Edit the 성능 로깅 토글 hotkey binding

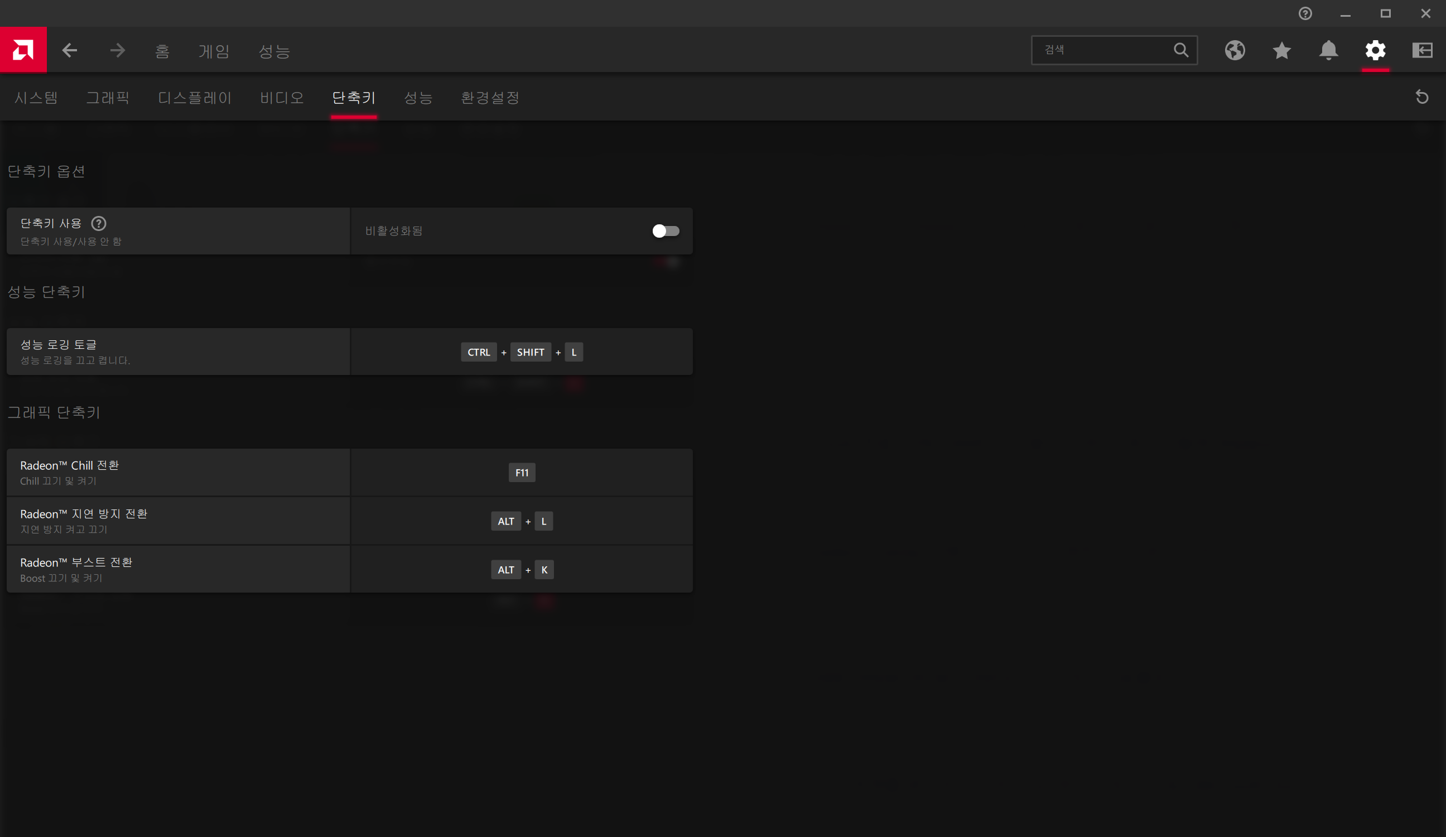click(x=521, y=352)
